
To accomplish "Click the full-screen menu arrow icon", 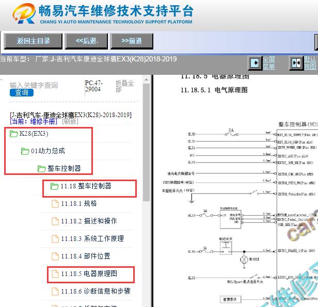I will (256, 63).
